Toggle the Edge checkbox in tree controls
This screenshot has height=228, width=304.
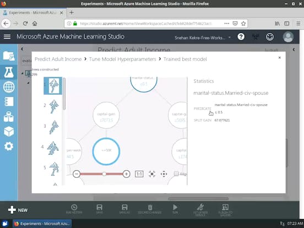click(176, 173)
